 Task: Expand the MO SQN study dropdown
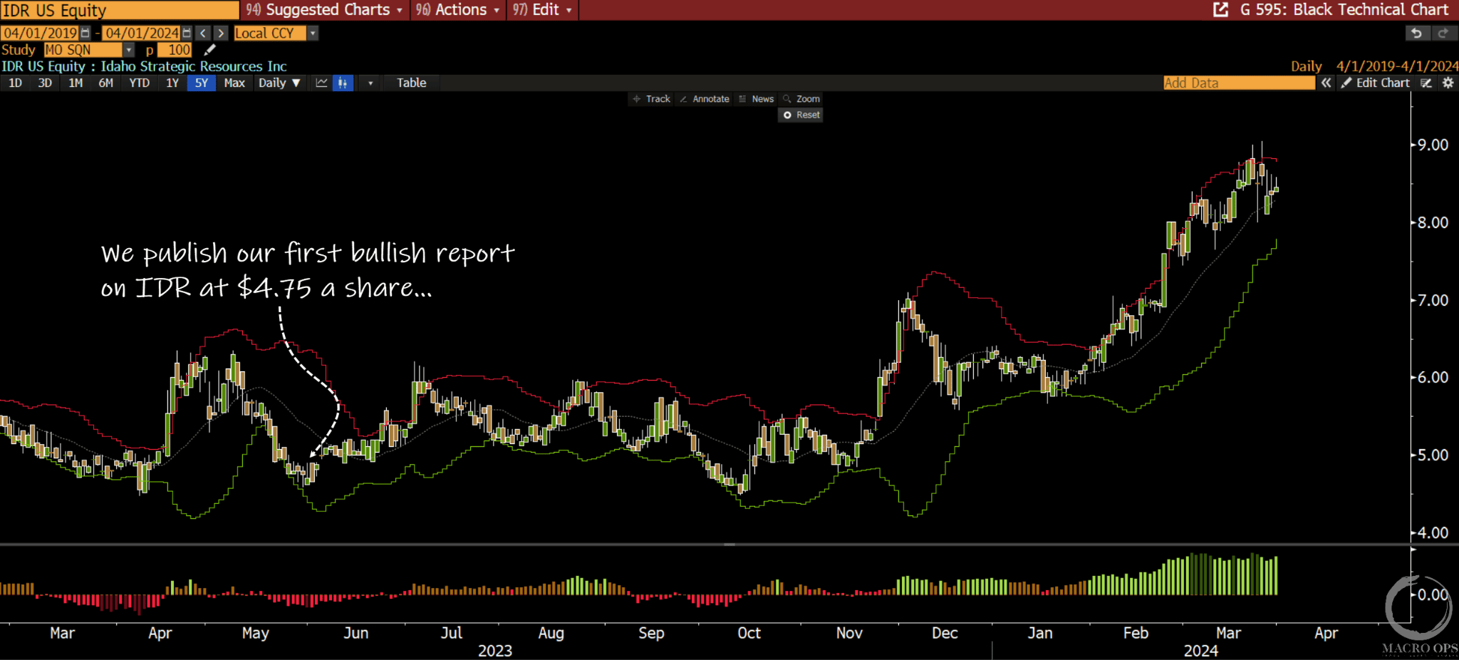(x=129, y=50)
